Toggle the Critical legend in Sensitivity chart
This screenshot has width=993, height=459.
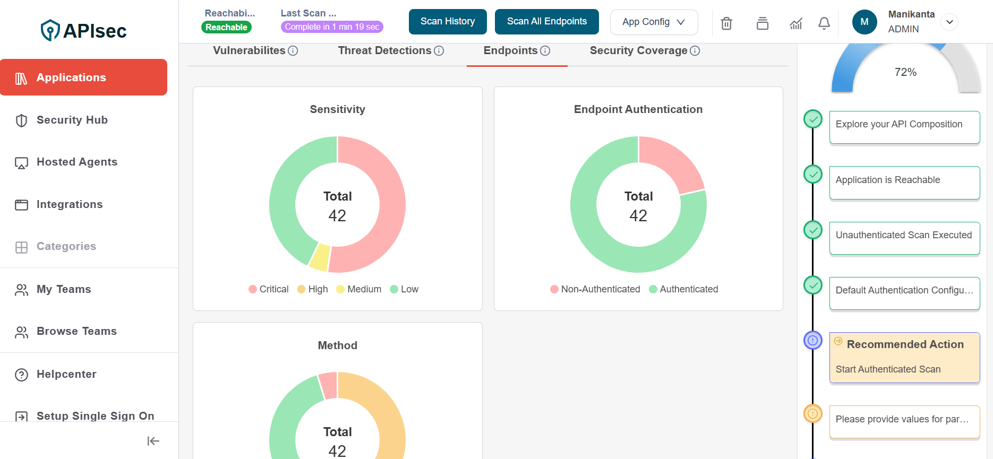point(269,289)
